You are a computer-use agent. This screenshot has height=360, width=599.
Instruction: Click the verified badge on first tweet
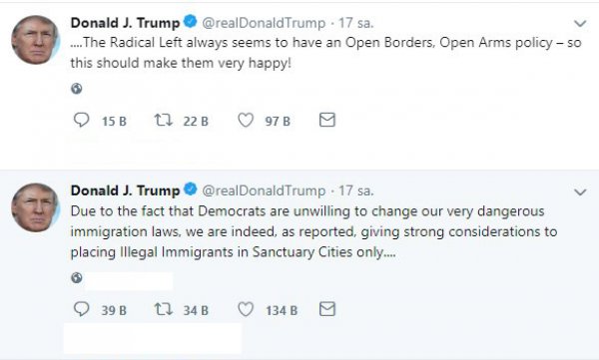(191, 21)
